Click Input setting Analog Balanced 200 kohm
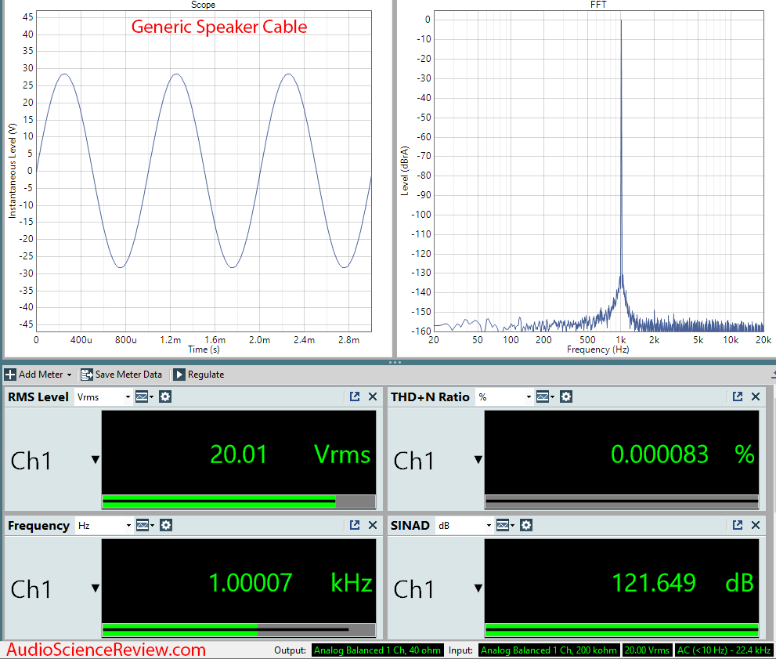776x659 pixels. click(549, 650)
